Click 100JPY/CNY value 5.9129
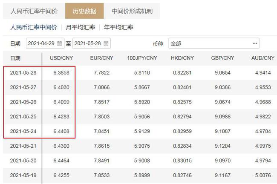Screen dimensions: 277x184 [142, 131]
